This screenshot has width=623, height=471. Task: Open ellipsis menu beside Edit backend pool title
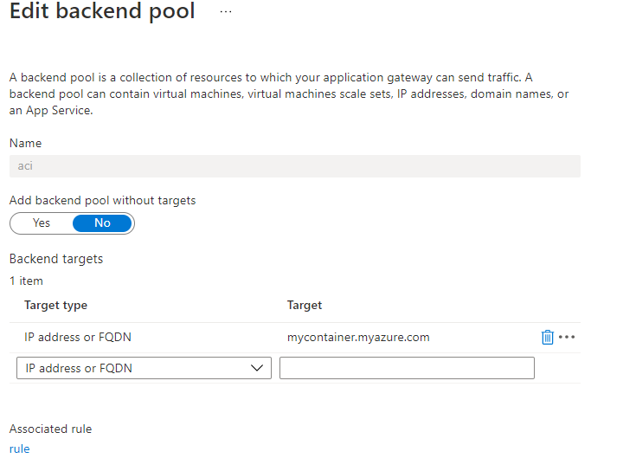pyautogui.click(x=226, y=12)
